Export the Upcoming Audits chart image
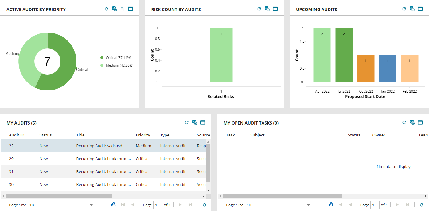 tap(411, 9)
